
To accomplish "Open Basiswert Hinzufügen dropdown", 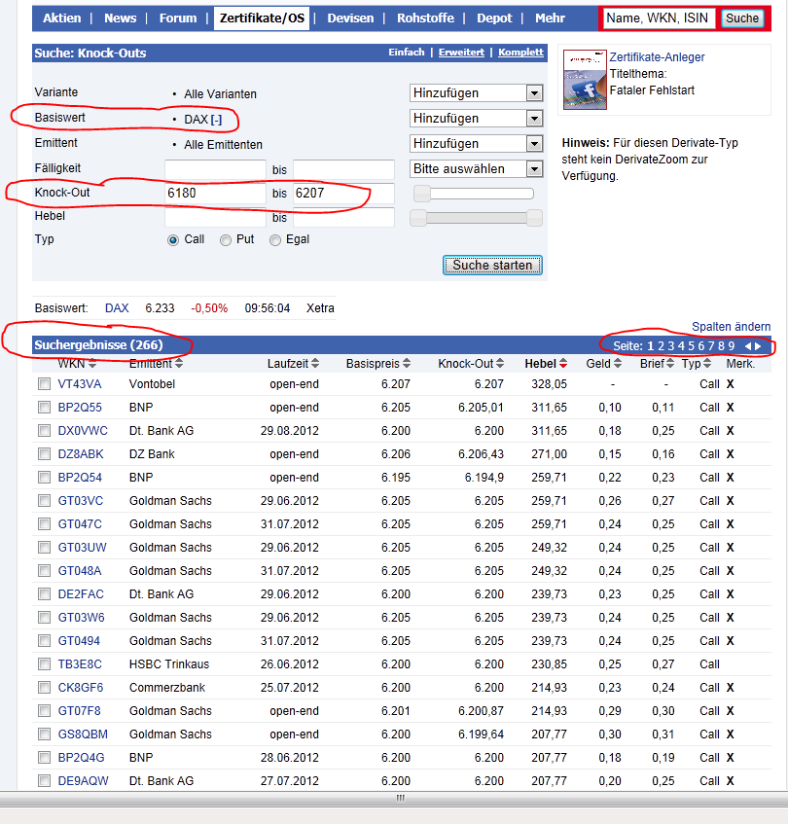I will pos(476,119).
